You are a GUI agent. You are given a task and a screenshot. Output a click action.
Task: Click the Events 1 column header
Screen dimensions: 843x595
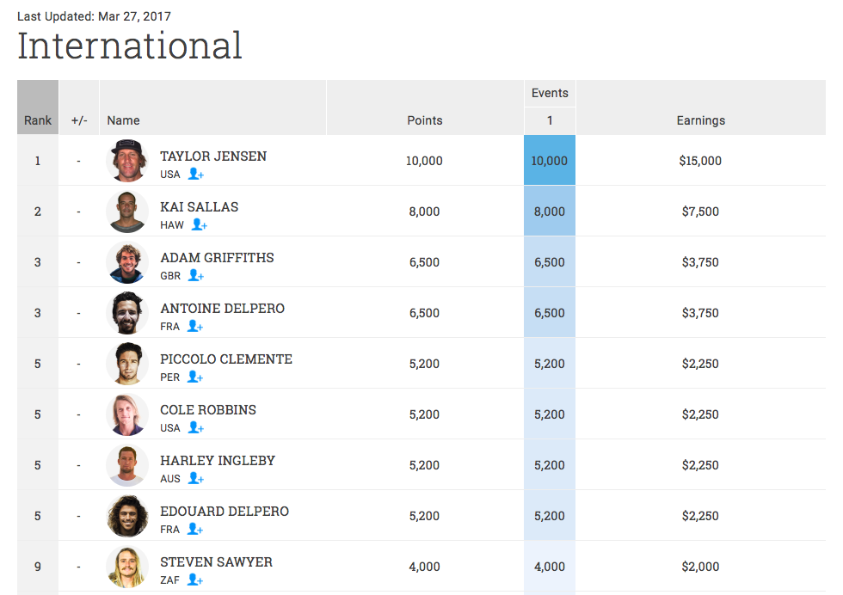550,120
